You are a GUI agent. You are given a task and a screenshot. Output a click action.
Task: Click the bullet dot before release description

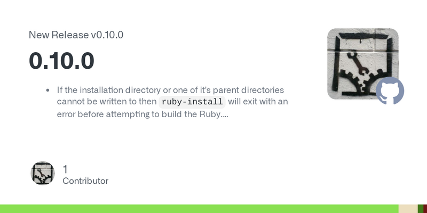click(48, 90)
